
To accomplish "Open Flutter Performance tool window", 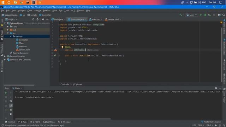I will (x=211, y=122).
